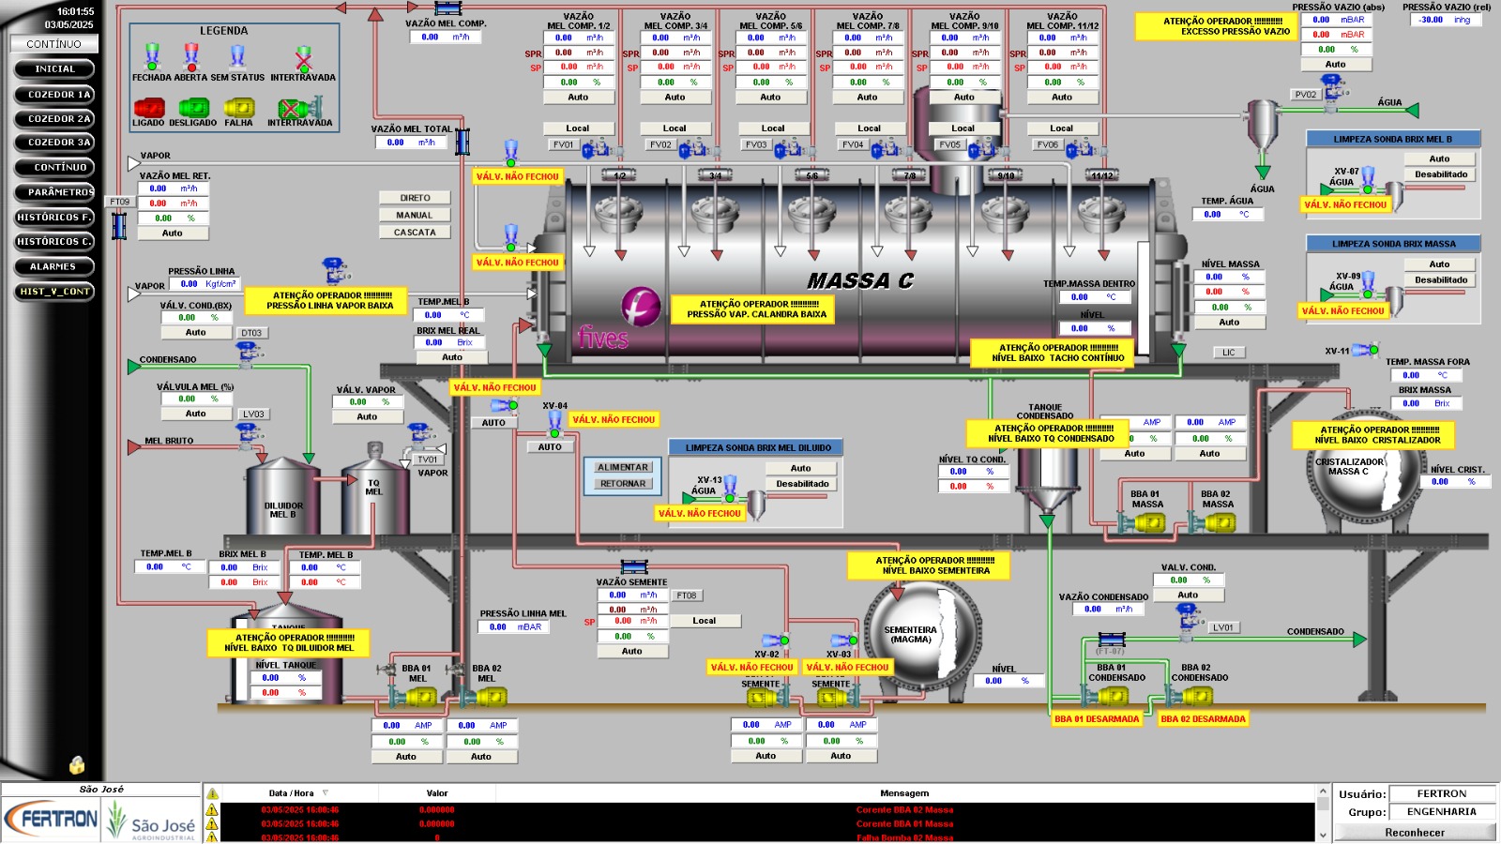Switch control mode to MANUAL
Screen dimensions: 1501x844
(415, 215)
